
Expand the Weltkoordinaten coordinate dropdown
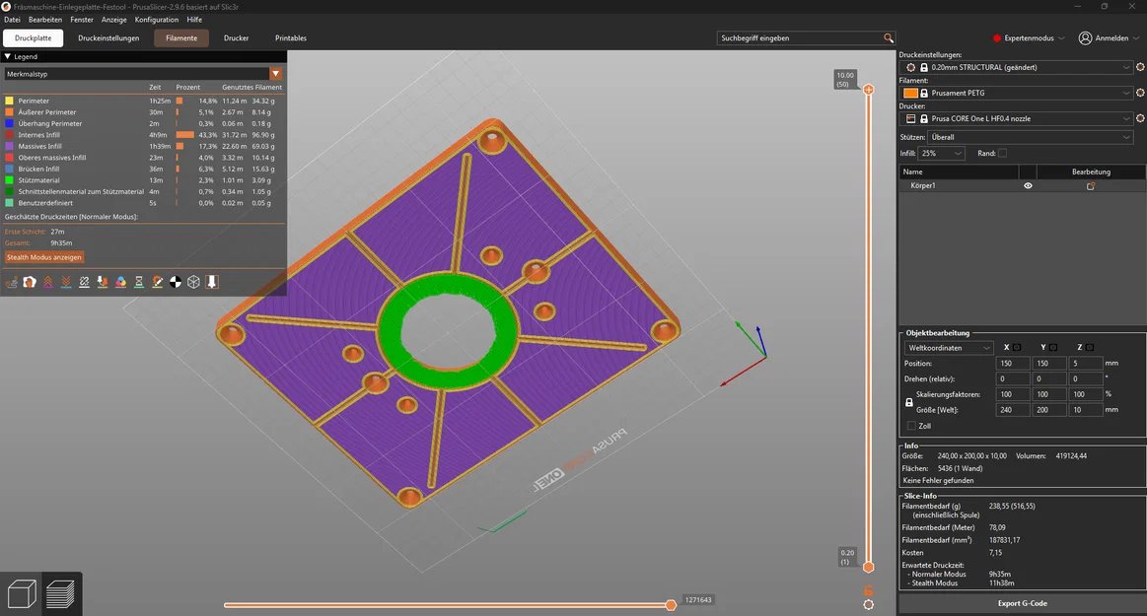(949, 348)
